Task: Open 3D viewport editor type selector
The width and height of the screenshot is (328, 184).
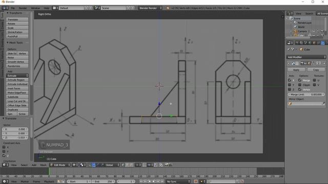Action: click(5, 165)
